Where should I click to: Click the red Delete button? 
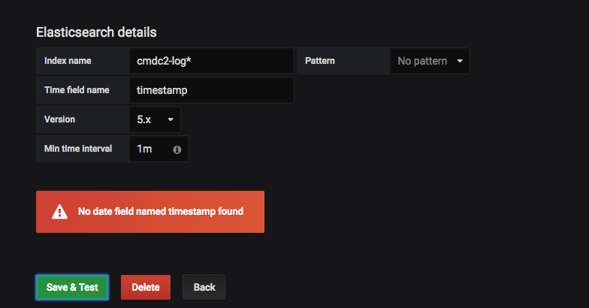click(x=146, y=287)
